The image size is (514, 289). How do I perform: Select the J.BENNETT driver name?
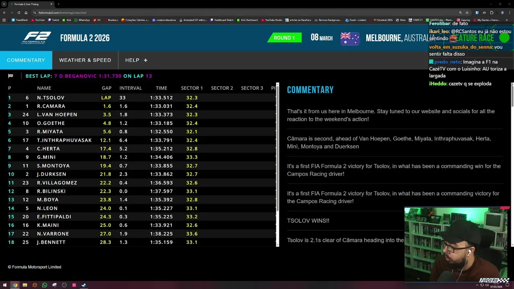(51, 242)
